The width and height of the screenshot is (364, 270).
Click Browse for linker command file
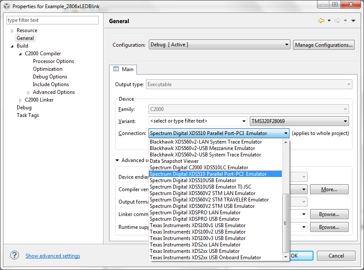click(329, 214)
